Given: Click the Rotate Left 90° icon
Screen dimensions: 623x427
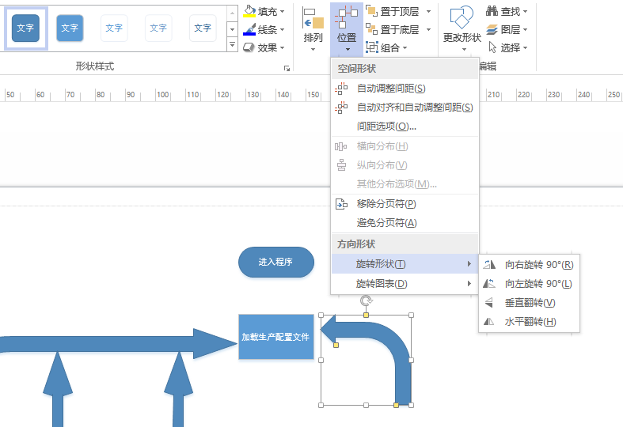Looking at the screenshot, I should coord(489,283).
